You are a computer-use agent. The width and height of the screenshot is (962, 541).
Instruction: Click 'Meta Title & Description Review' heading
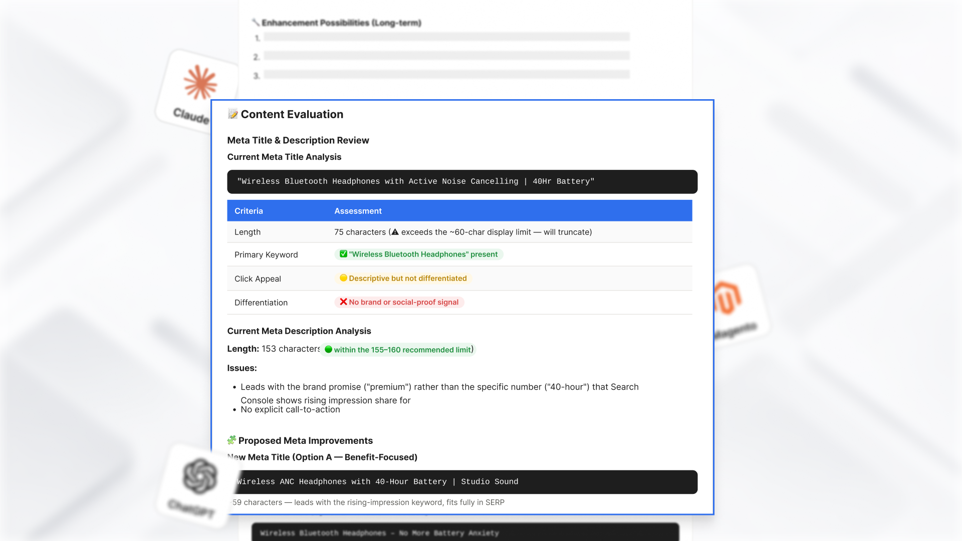coord(298,140)
